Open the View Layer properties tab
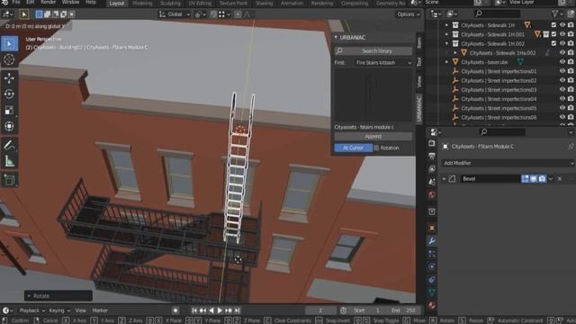 click(432, 169)
